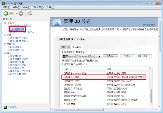Image resolution: width=163 pixels, height=113 pixels.
Task: Open the 系統資訊 link
Action: point(12,107)
